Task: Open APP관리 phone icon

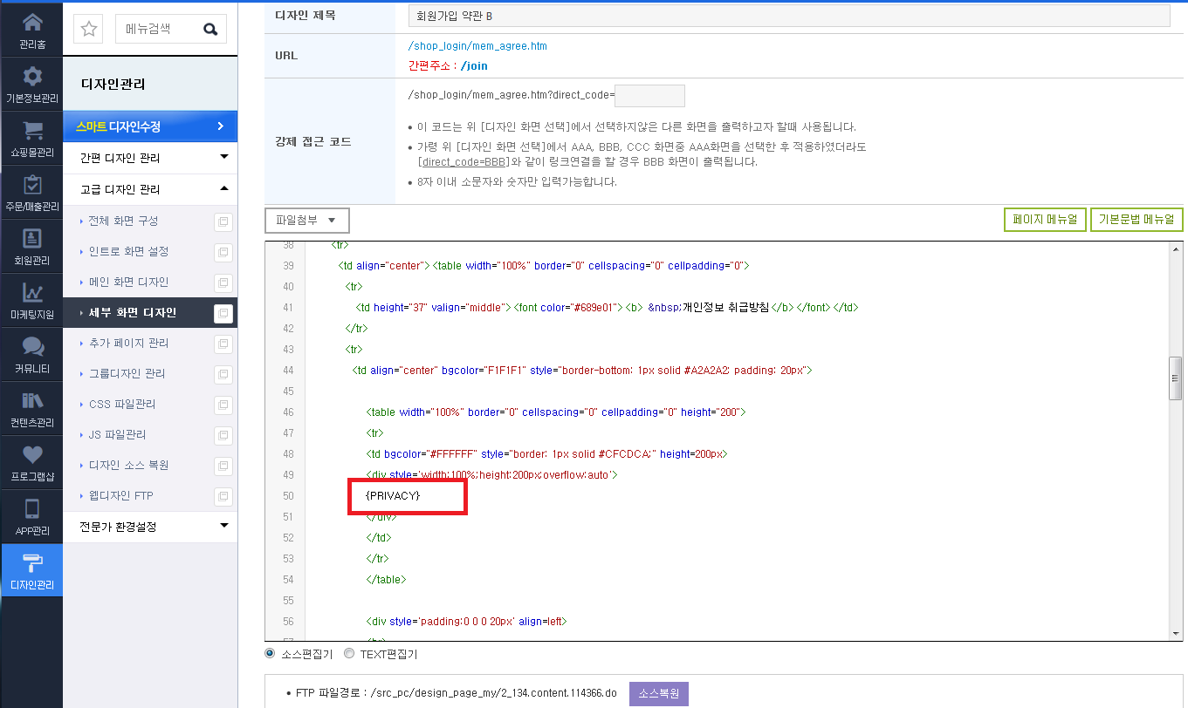Action: [31, 508]
